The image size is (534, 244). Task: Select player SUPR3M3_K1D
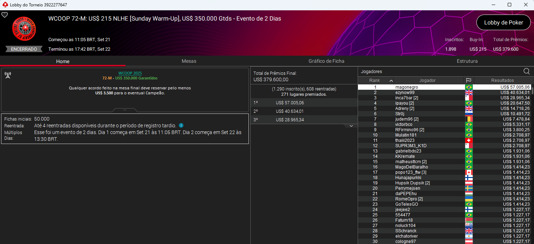pos(444,146)
